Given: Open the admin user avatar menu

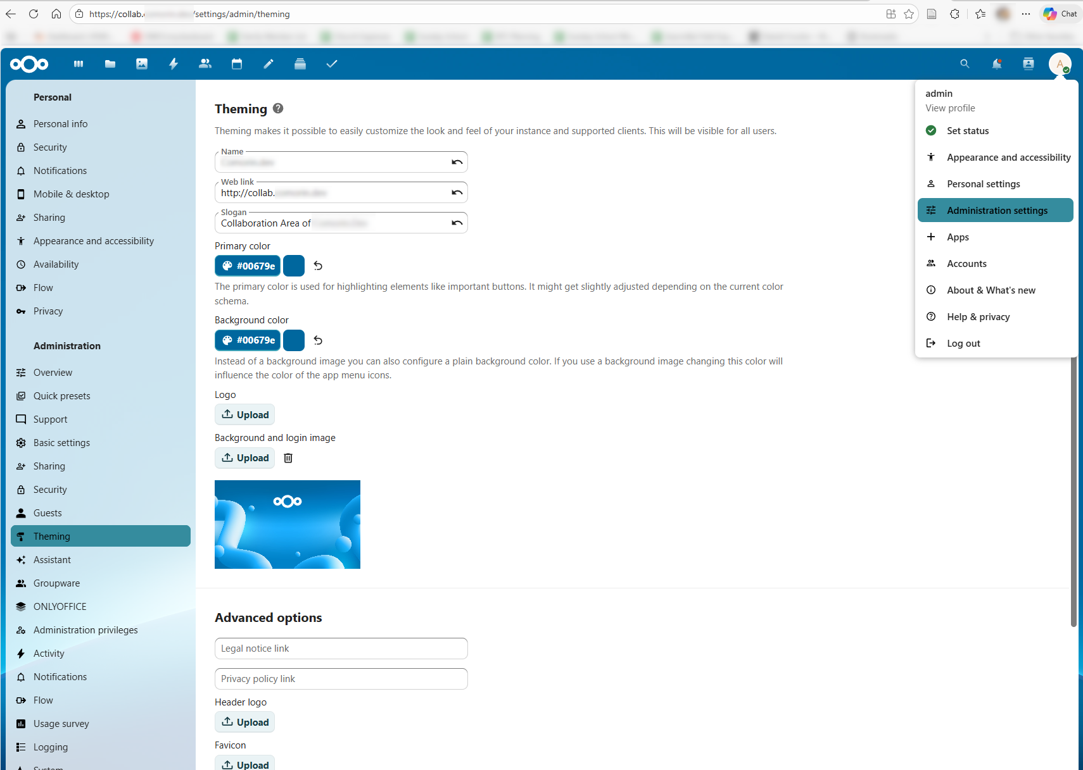Looking at the screenshot, I should 1060,64.
